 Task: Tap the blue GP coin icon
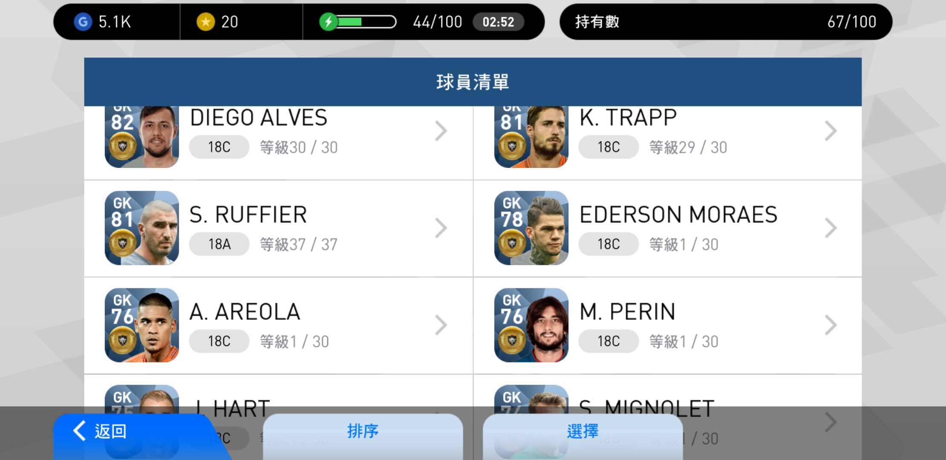click(83, 22)
